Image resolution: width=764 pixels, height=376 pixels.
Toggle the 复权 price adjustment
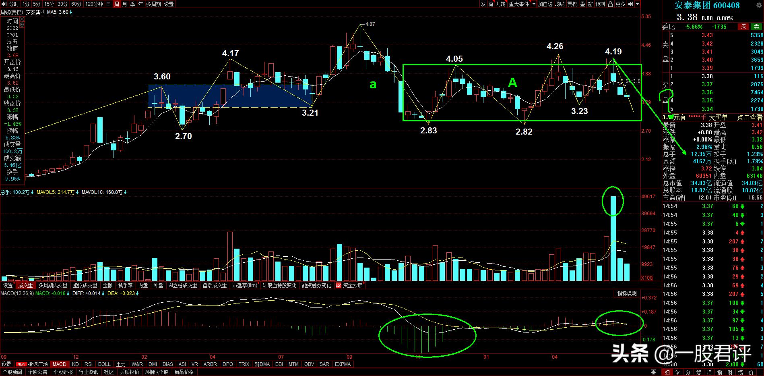click(x=572, y=4)
